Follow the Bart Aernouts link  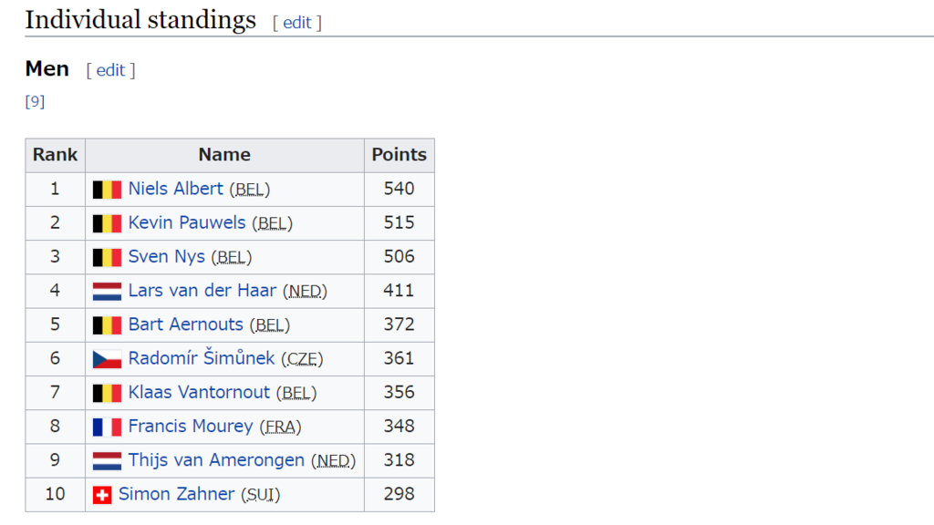pyautogui.click(x=186, y=324)
